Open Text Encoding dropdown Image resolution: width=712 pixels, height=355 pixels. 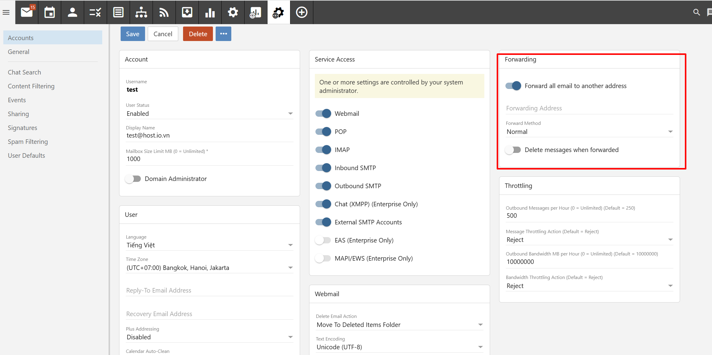tap(400, 347)
